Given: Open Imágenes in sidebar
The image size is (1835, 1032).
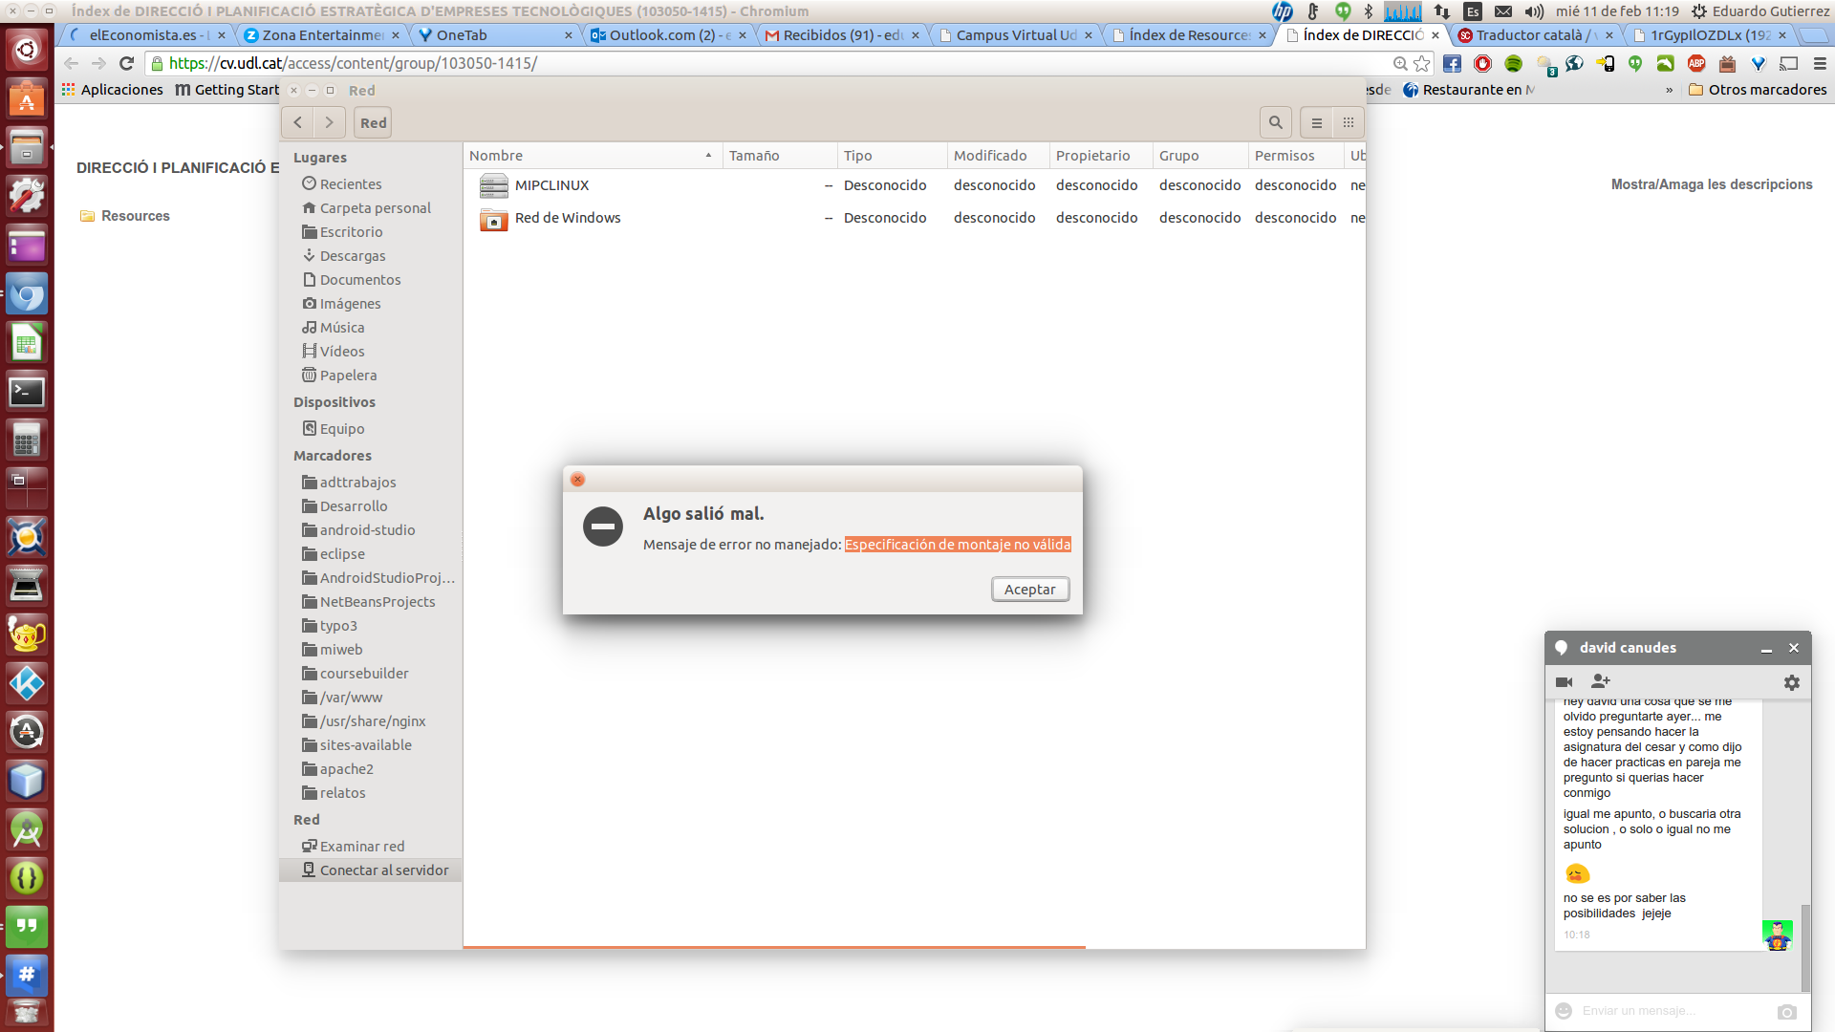Looking at the screenshot, I should pyautogui.click(x=350, y=304).
